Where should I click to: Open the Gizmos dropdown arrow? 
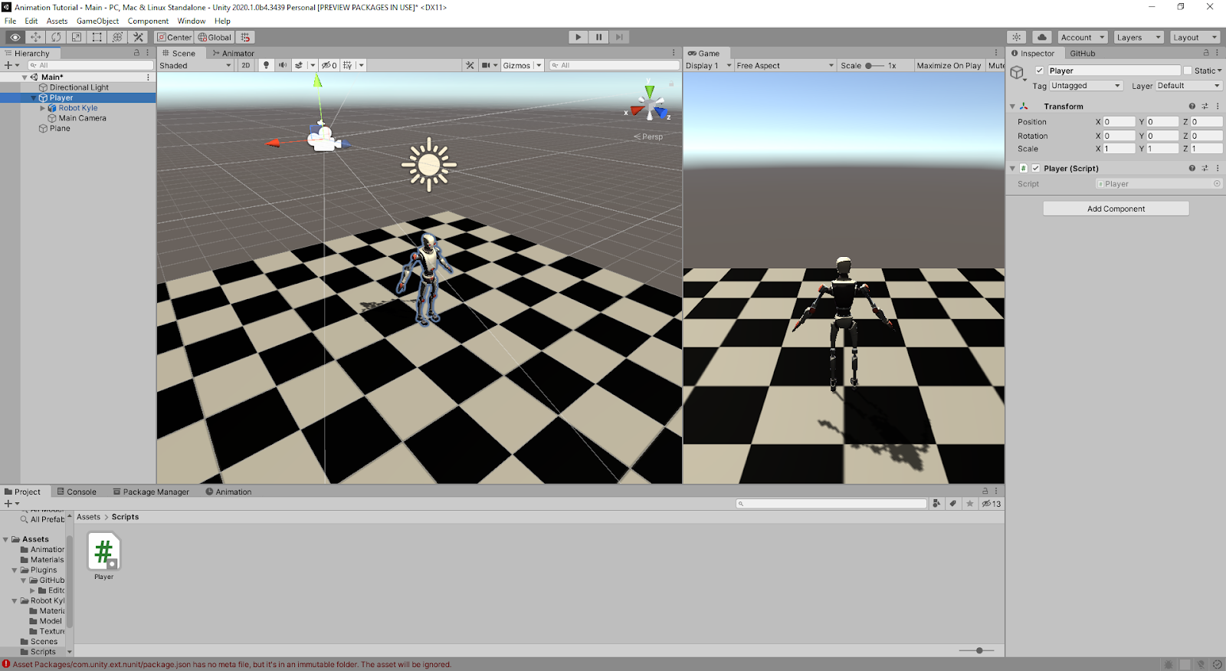click(x=539, y=65)
